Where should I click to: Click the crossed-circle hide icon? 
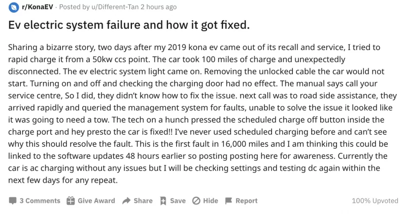[196, 201]
